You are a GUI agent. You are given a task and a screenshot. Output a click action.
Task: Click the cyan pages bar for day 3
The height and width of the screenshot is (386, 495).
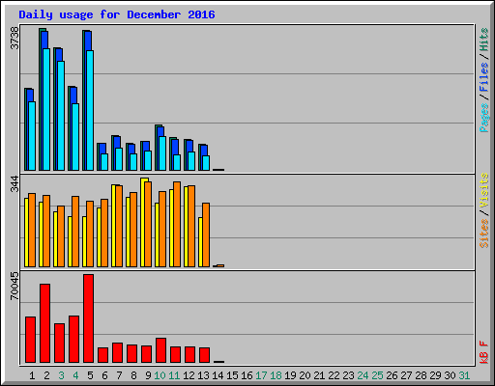pos(61,116)
